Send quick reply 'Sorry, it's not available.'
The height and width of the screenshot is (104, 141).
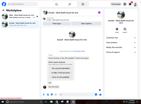coord(61,77)
